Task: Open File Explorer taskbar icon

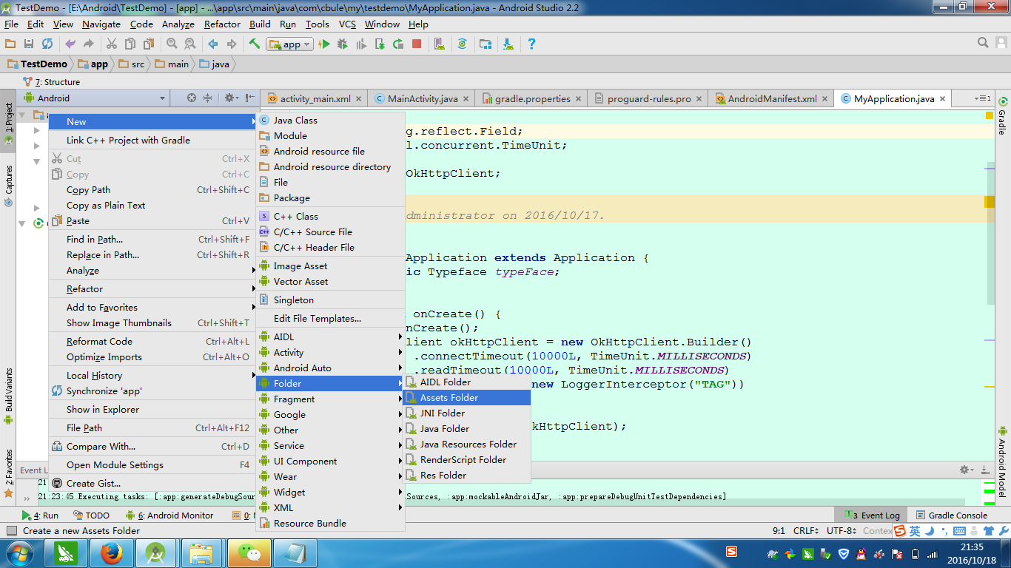Action: click(201, 553)
